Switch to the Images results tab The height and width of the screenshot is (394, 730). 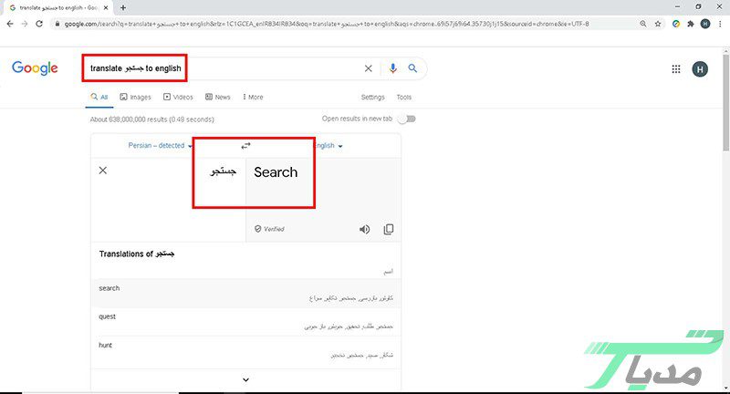pos(134,97)
